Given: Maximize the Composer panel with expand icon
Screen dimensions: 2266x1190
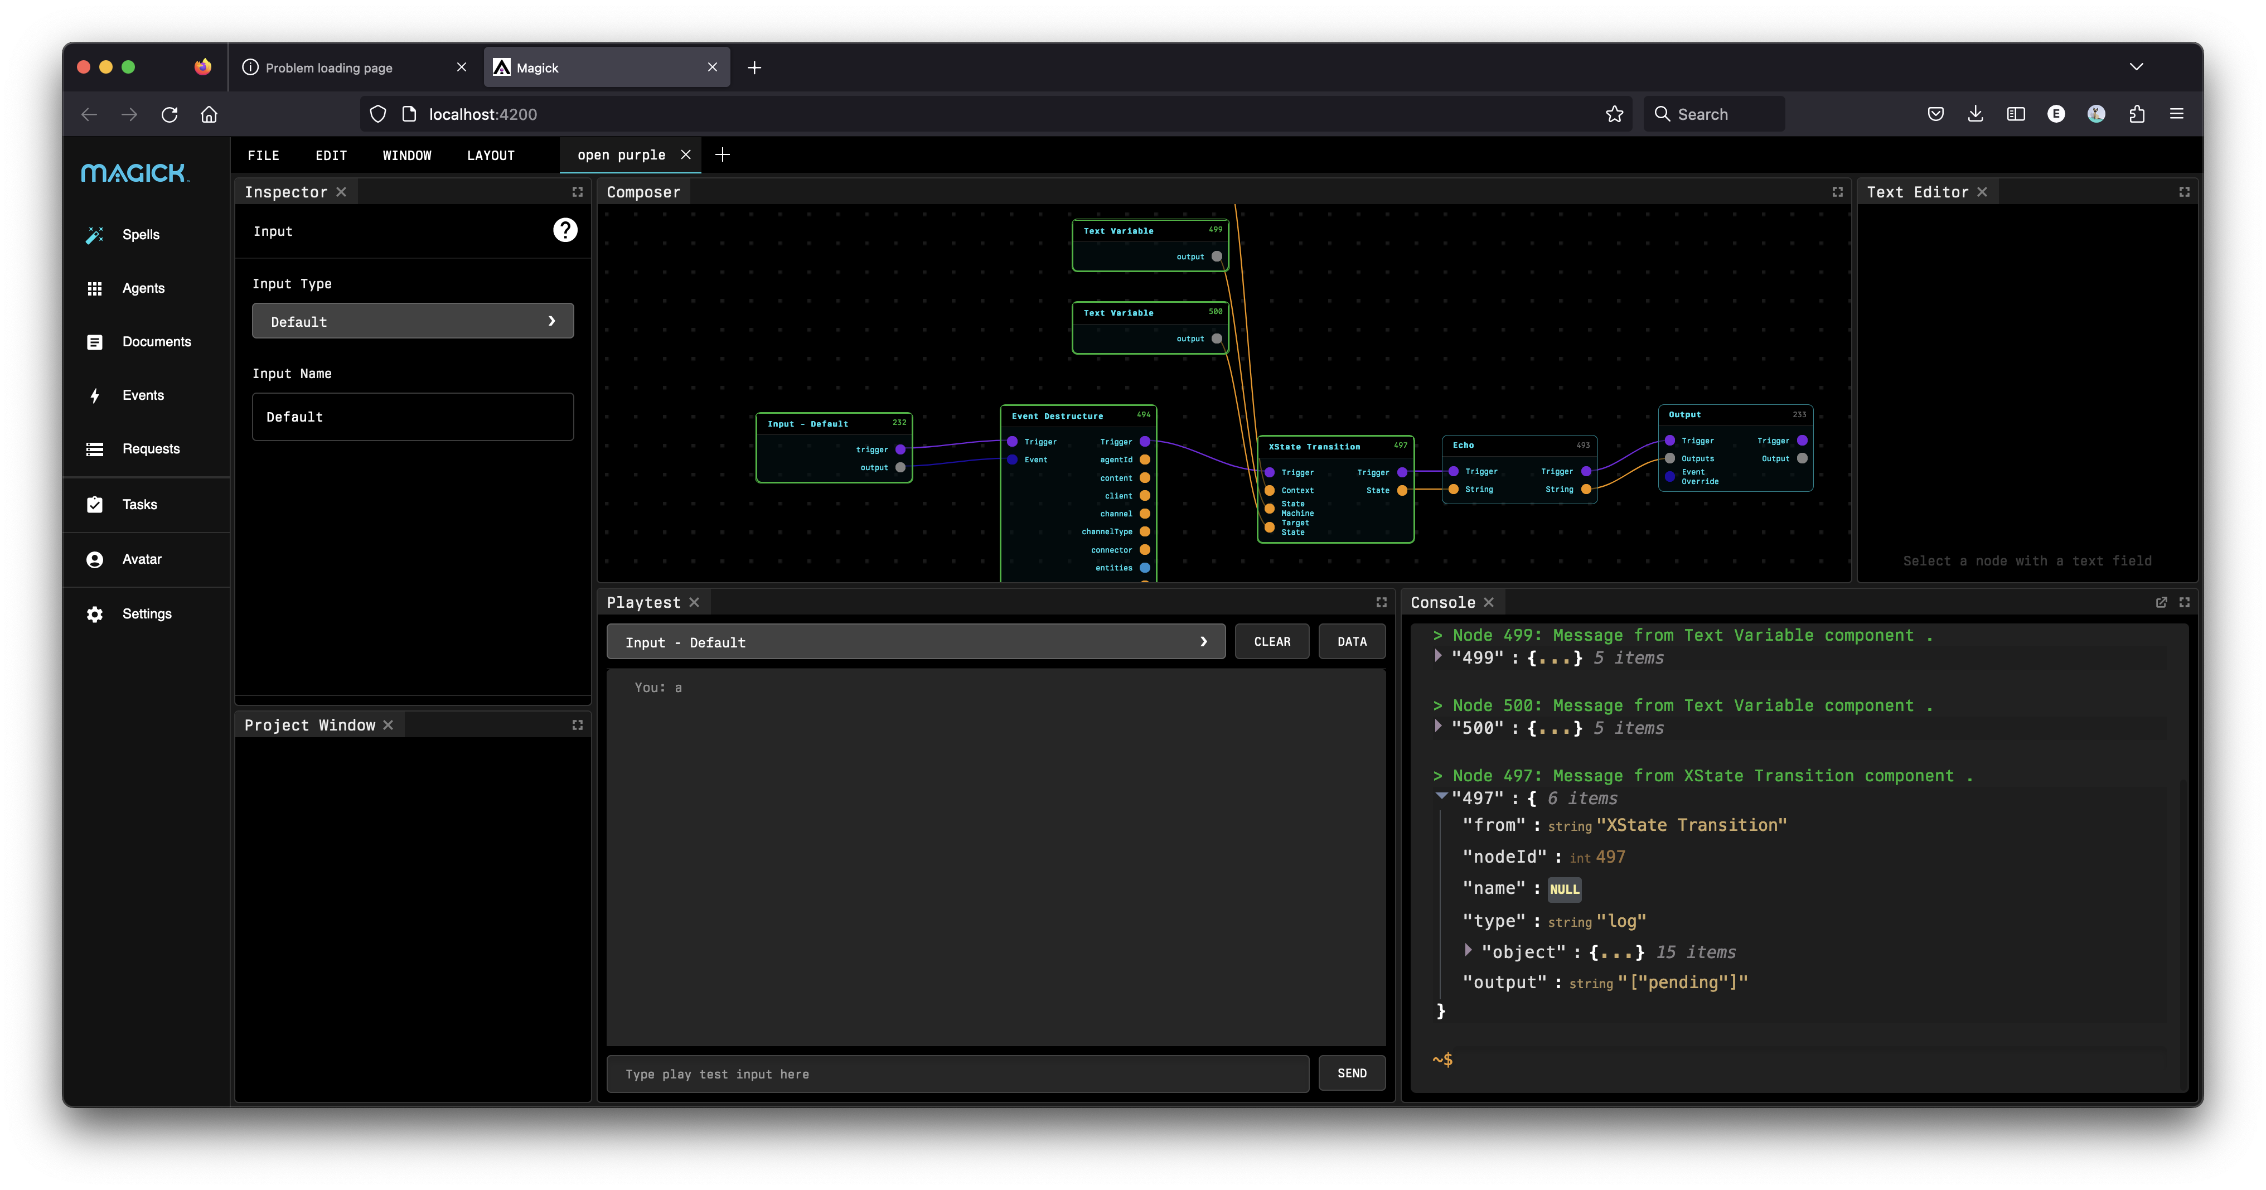Looking at the screenshot, I should coord(1838,192).
